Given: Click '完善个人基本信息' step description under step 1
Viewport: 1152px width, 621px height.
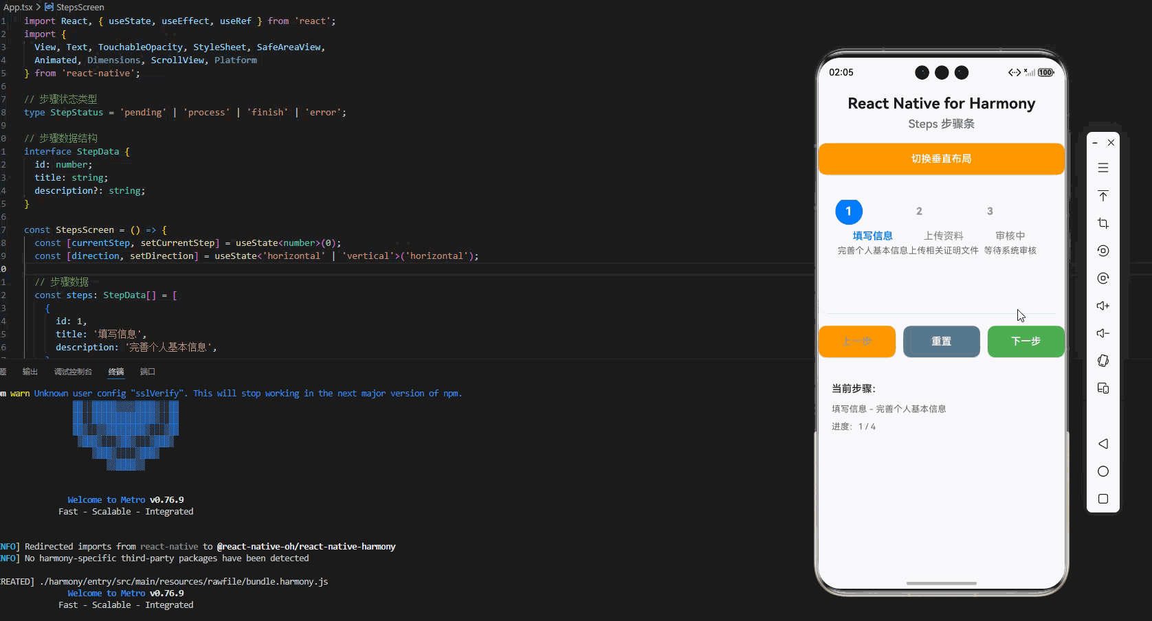Looking at the screenshot, I should pyautogui.click(x=872, y=251).
